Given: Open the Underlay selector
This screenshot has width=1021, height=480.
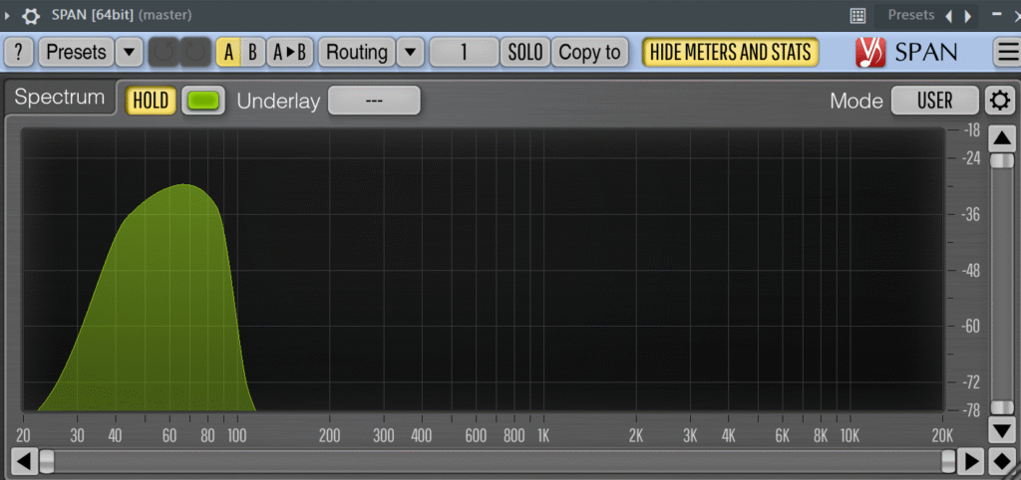Looking at the screenshot, I should [x=374, y=101].
